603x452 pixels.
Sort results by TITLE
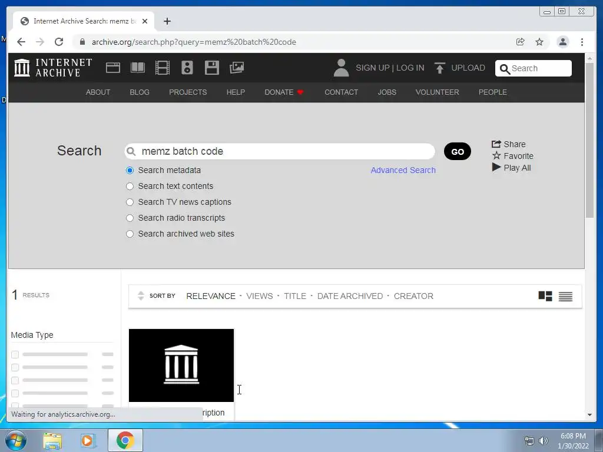295,296
